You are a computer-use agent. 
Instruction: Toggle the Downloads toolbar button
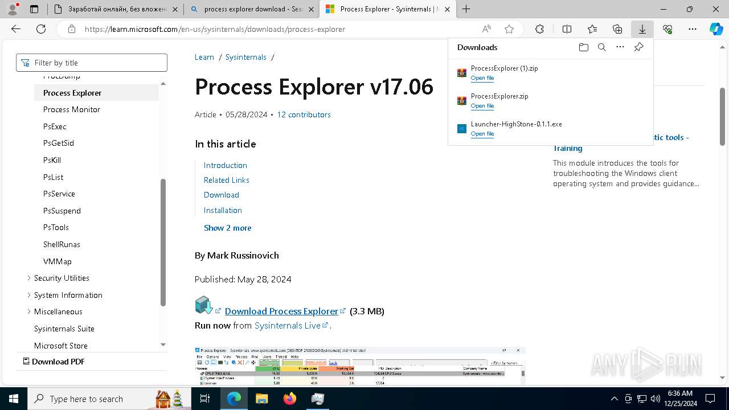tap(642, 29)
